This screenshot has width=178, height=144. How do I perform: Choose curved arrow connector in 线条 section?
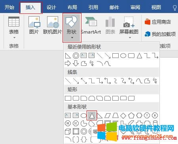[x=123, y=81]
